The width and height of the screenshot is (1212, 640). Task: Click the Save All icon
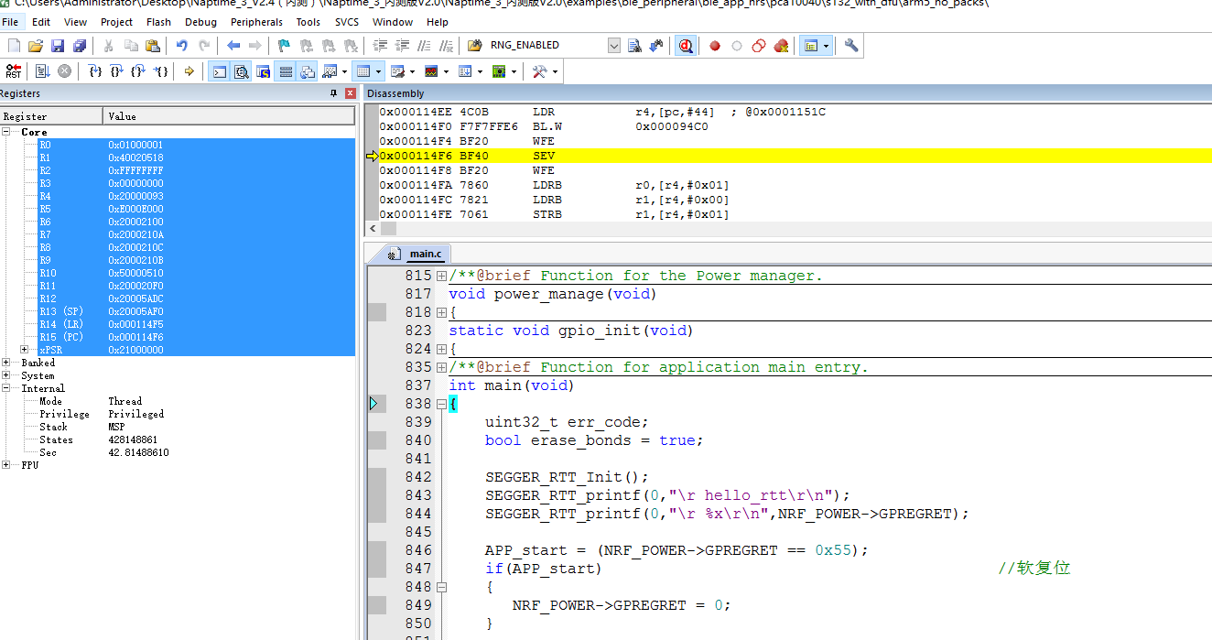pyautogui.click(x=80, y=45)
